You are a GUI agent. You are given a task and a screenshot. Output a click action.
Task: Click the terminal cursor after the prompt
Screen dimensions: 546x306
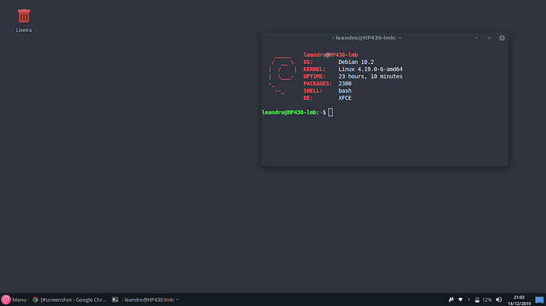coord(331,112)
